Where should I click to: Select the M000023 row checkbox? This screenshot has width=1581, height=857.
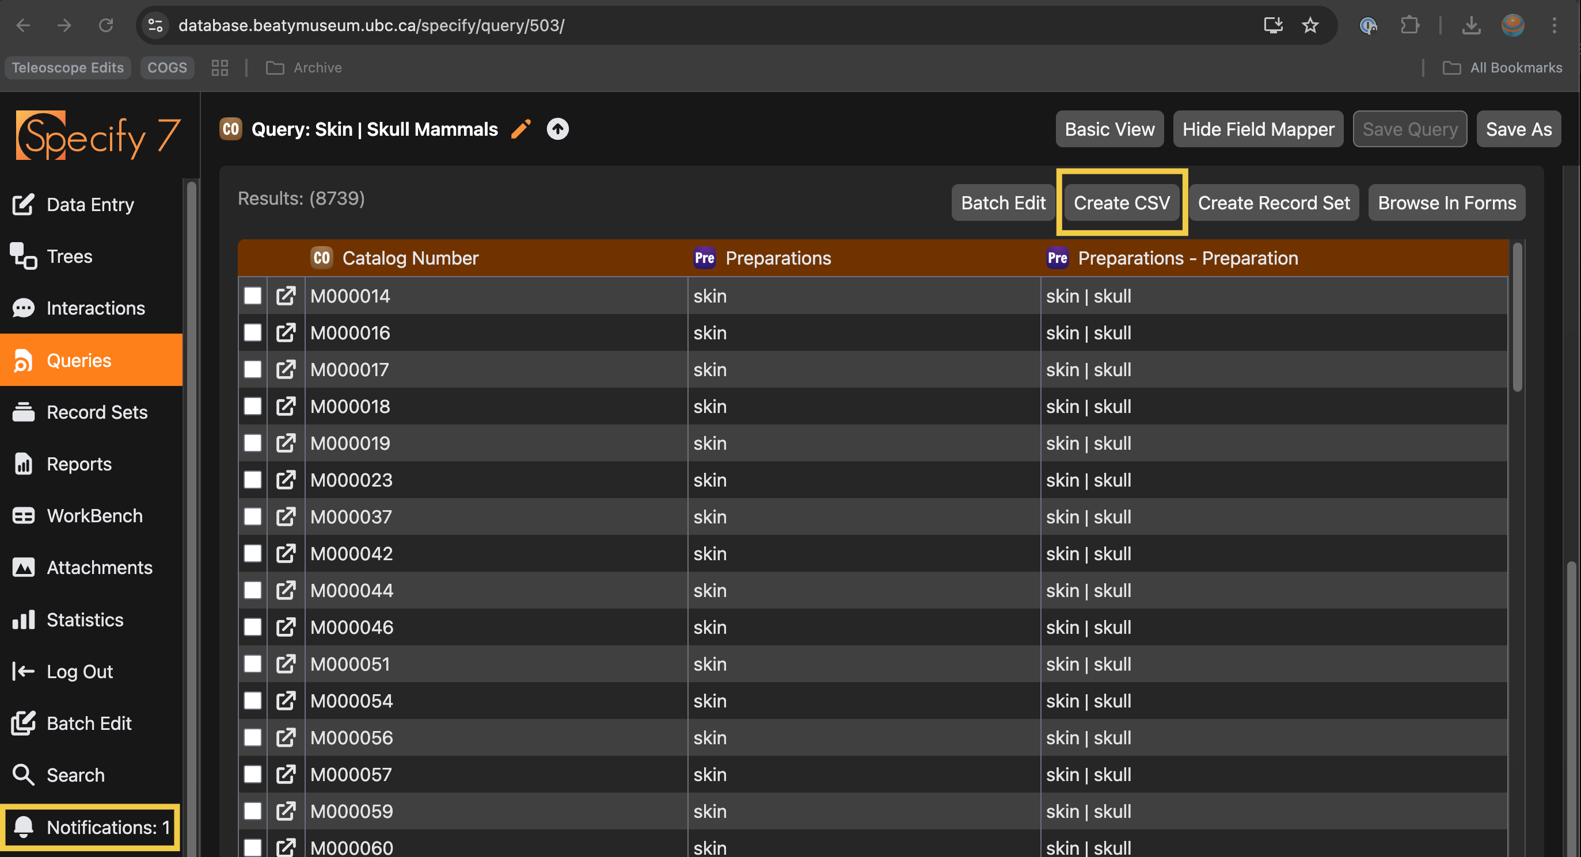coord(252,480)
